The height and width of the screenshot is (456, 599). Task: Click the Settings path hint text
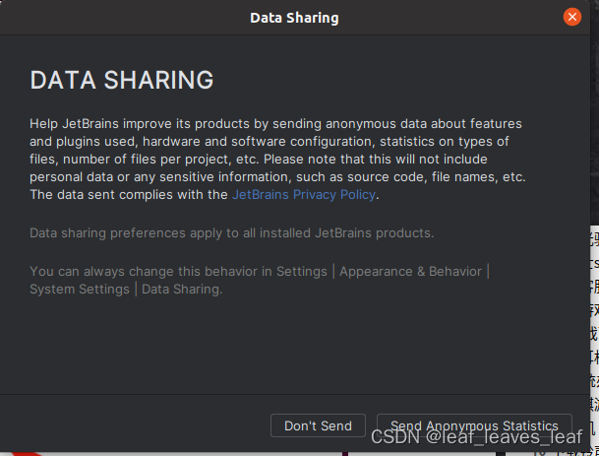pos(260,280)
